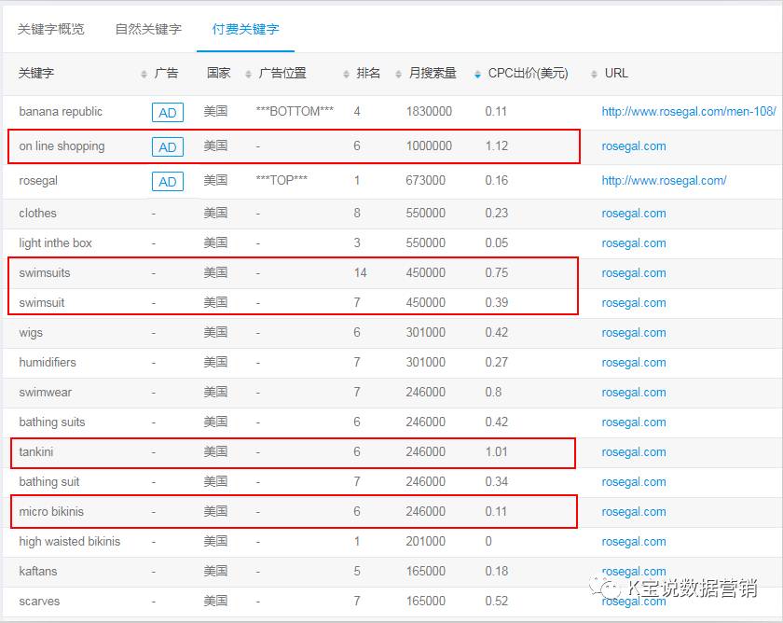This screenshot has height=623, width=783.
Task: Open rosegal.com link in bathing suits row
Action: (x=634, y=422)
